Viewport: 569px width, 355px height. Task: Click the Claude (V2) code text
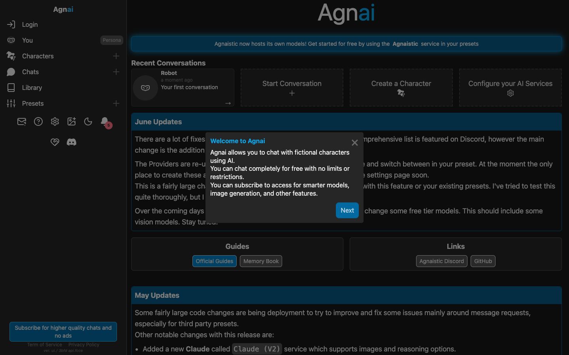257,349
